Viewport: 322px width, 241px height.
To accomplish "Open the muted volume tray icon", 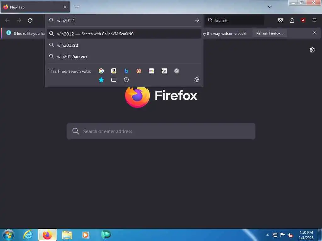I will (x=290, y=235).
